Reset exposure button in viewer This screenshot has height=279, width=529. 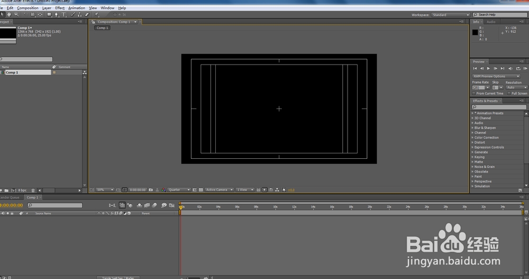(x=284, y=190)
